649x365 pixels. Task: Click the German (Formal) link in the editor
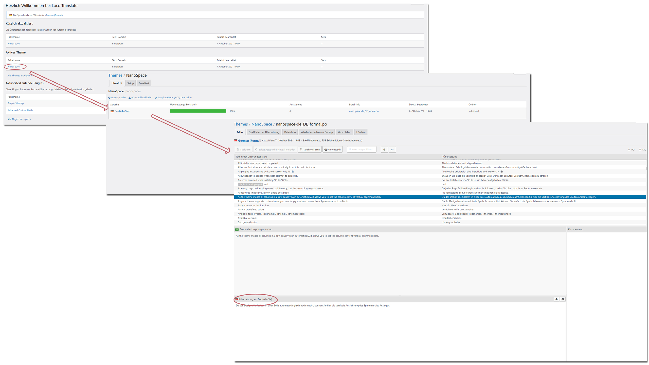tap(249, 140)
